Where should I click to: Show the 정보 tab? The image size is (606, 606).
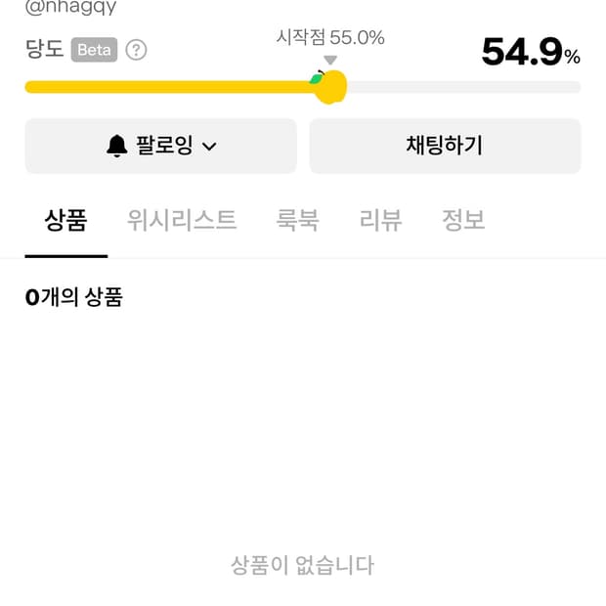coord(463,220)
